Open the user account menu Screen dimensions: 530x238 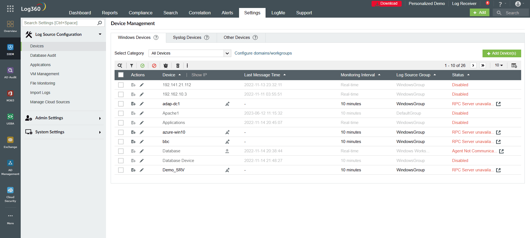(x=520, y=4)
